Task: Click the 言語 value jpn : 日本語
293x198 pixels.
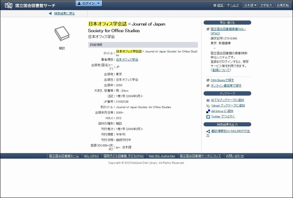Action: 123,147
